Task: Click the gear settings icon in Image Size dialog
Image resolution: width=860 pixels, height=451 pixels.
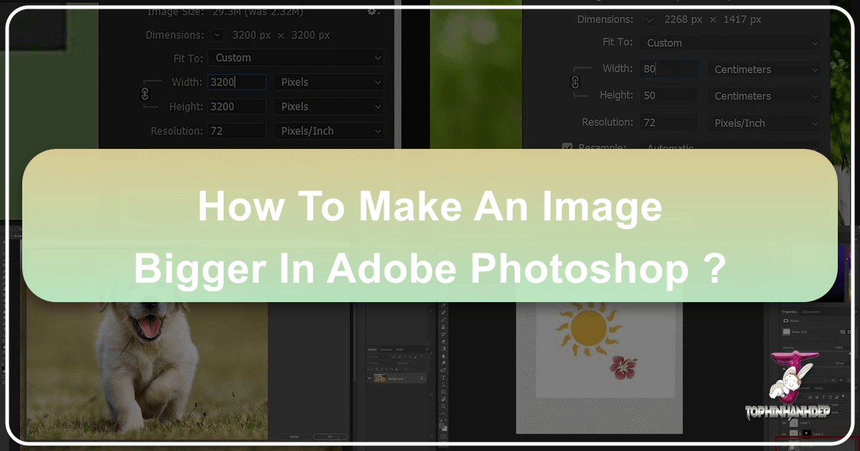Action: (373, 12)
